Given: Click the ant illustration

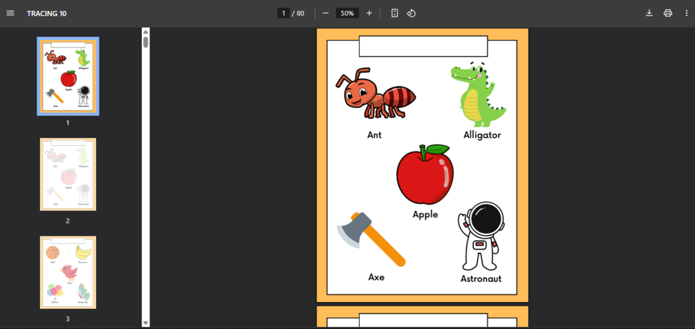Looking at the screenshot, I should (376, 94).
